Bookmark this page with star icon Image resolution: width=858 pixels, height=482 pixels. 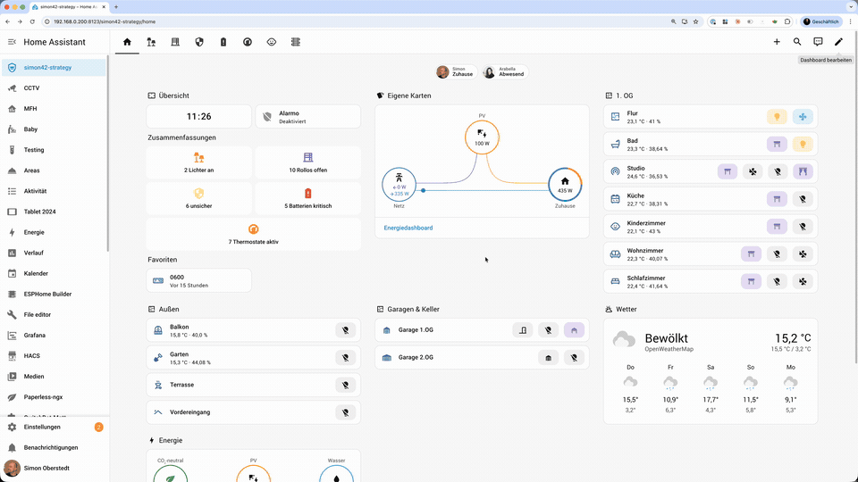pyautogui.click(x=695, y=21)
